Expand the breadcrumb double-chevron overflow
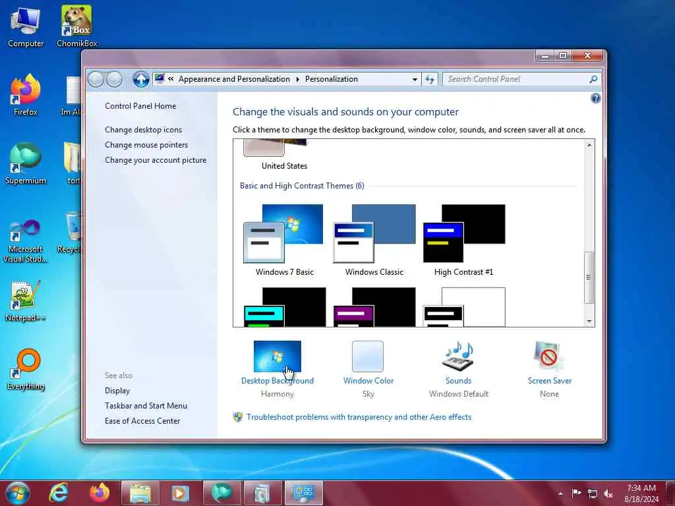This screenshot has width=675, height=506. tap(171, 79)
